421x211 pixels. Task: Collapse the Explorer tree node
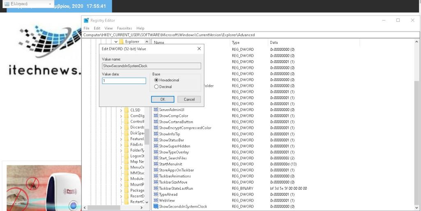pyautogui.click(x=116, y=42)
